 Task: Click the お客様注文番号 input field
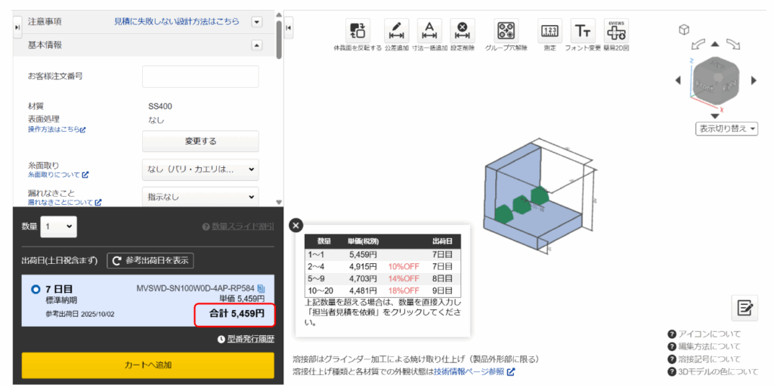[200, 76]
